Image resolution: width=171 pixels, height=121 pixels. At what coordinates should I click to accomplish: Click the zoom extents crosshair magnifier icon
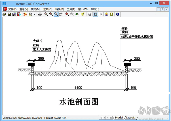(67, 14)
